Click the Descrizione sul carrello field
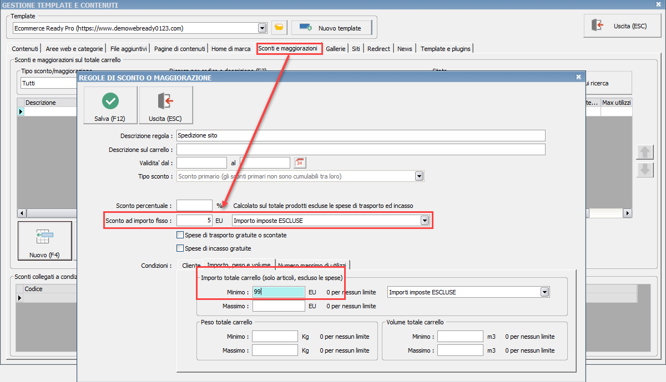This screenshot has height=382, width=666. click(361, 150)
